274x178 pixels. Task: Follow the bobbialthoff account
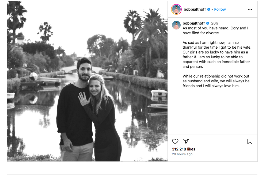coord(220,9)
